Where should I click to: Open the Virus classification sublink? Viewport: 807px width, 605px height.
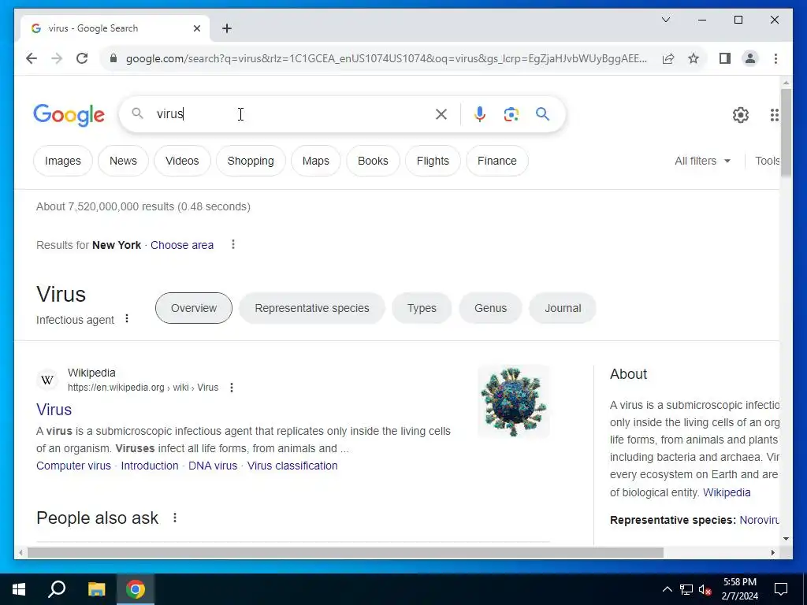[x=292, y=466]
